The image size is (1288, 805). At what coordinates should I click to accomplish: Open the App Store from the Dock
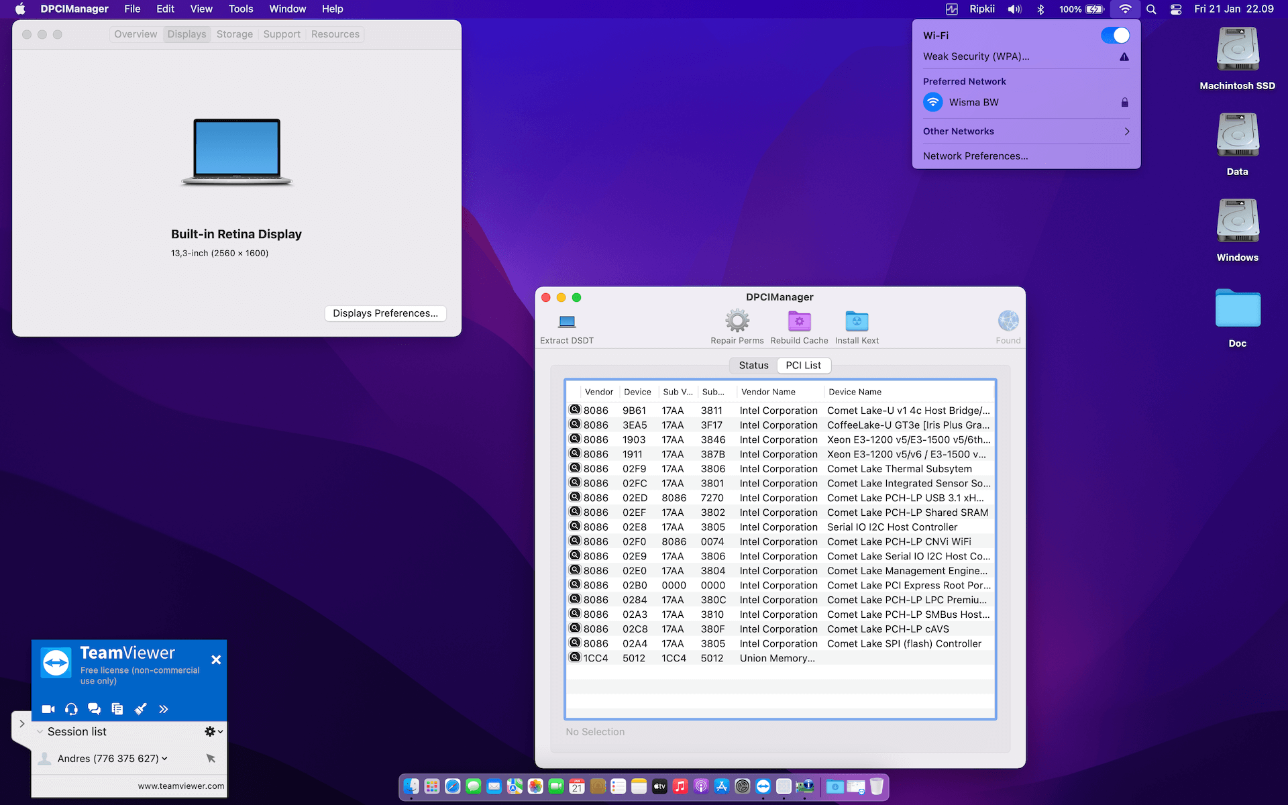722,786
